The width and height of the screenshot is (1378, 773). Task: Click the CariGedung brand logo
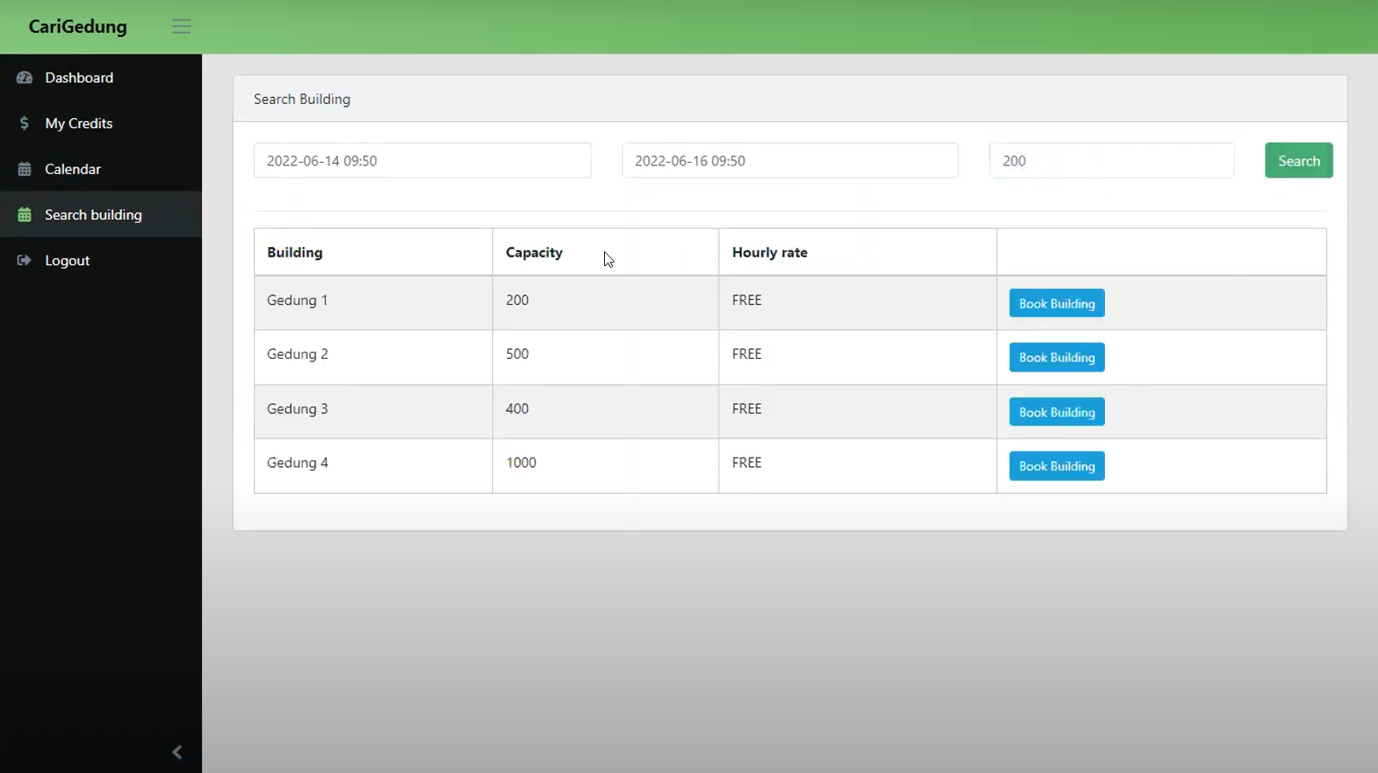click(78, 27)
